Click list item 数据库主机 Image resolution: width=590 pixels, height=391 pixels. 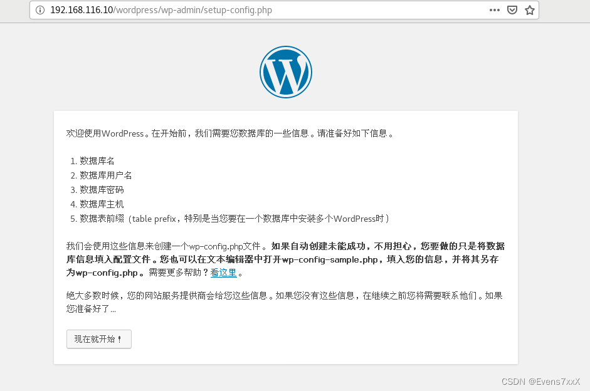click(x=102, y=204)
